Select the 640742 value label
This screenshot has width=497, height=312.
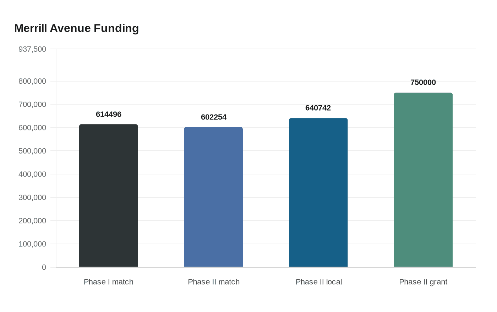tap(318, 108)
